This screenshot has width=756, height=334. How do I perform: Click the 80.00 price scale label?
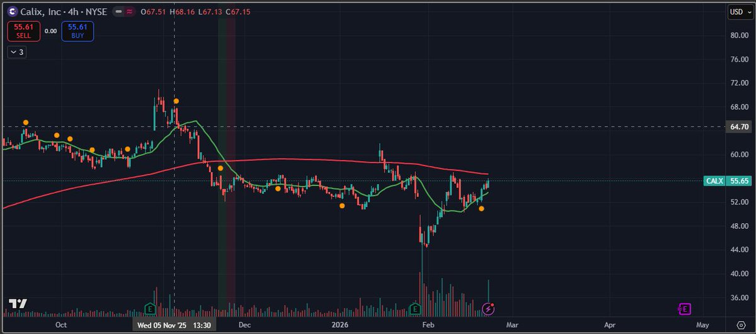pos(738,35)
